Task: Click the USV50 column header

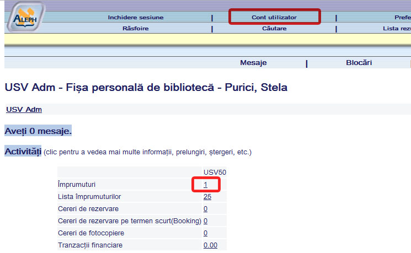Action: pos(215,173)
